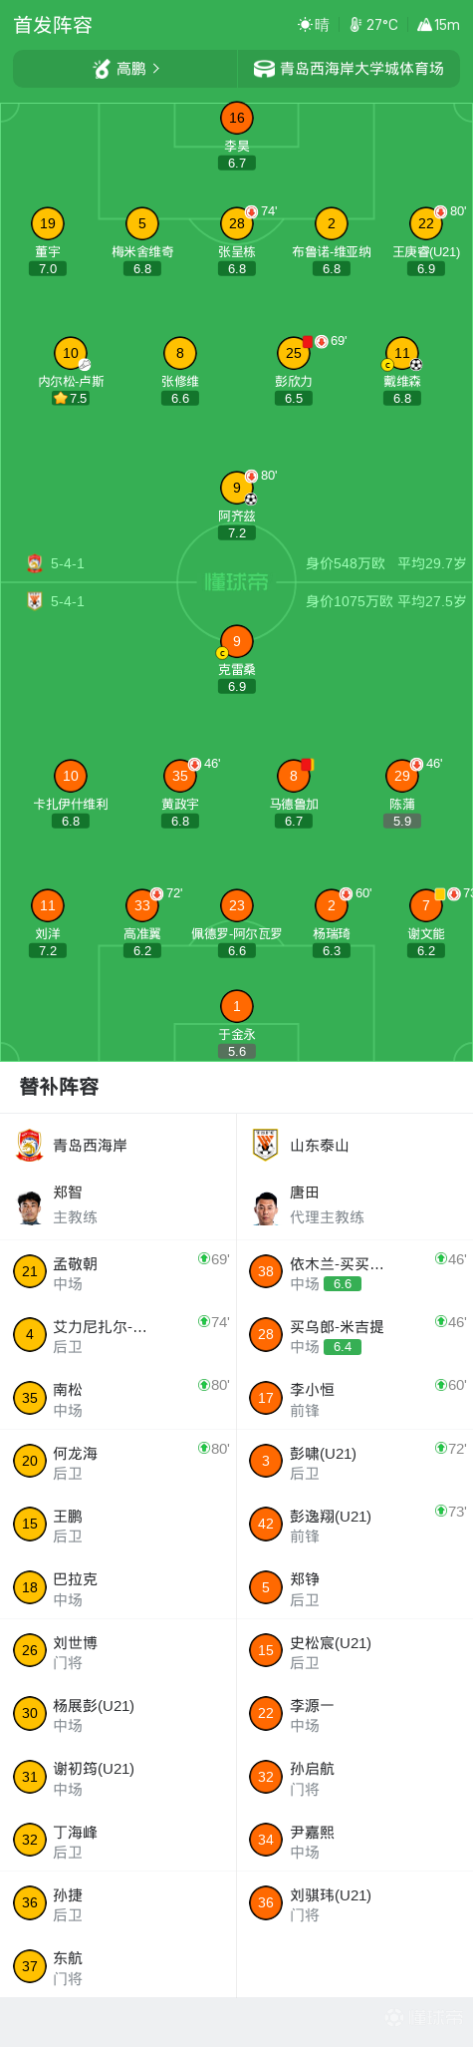Viewport: 473px width, 2047px height.
Task: Expand referee 高鹏 details chevron
Action: [156, 69]
